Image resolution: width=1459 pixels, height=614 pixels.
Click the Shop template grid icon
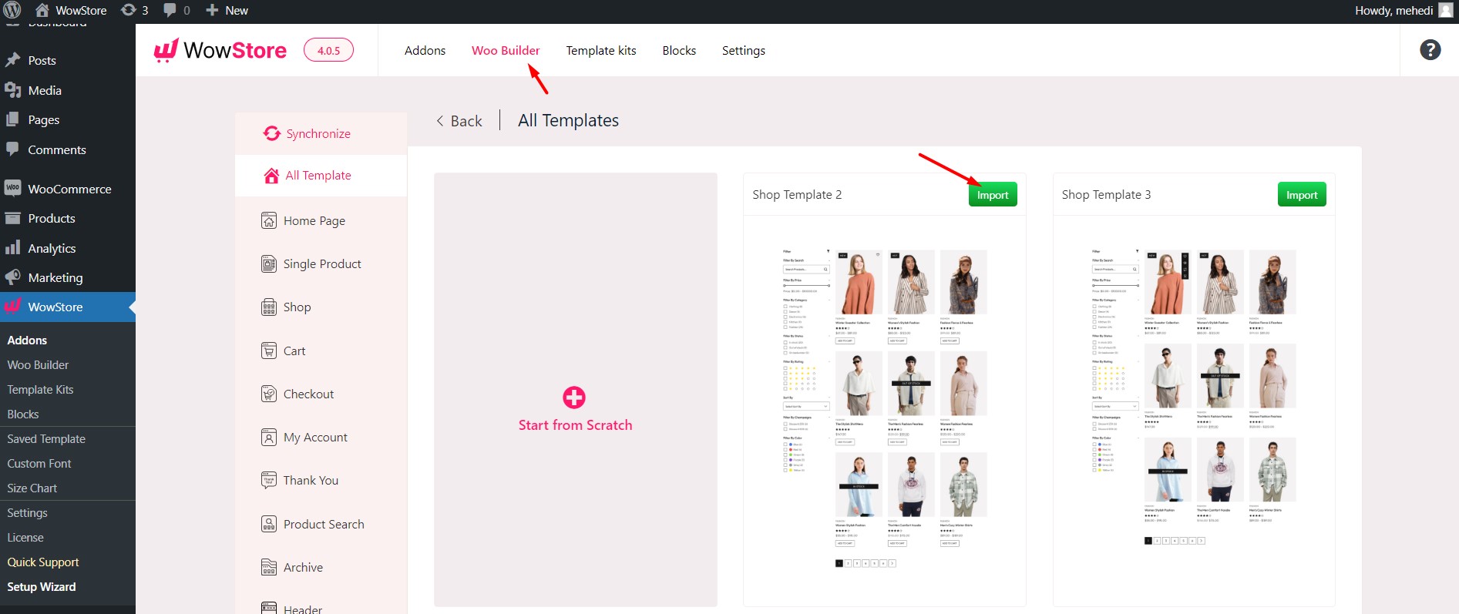268,307
